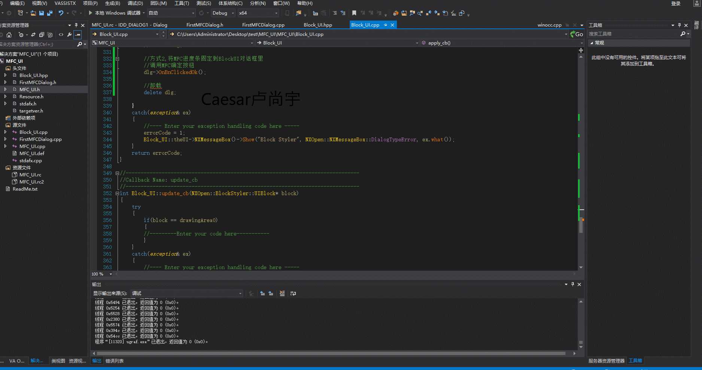
Task: Switch to Block_UI.hpp tab
Action: coord(318,25)
